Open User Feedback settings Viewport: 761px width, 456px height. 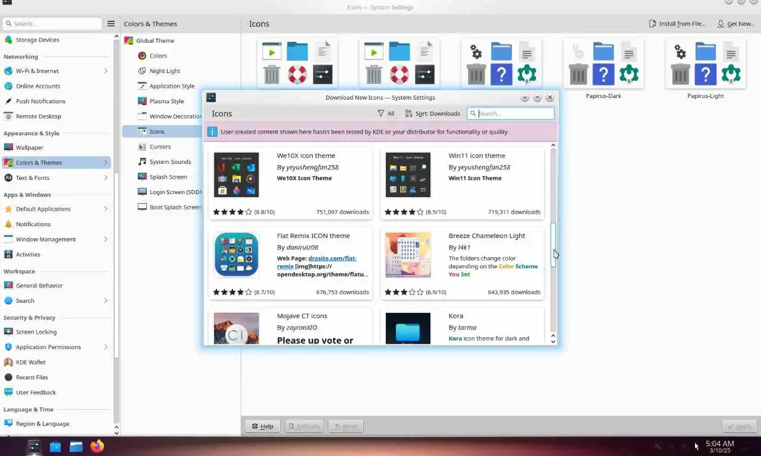tap(57, 392)
